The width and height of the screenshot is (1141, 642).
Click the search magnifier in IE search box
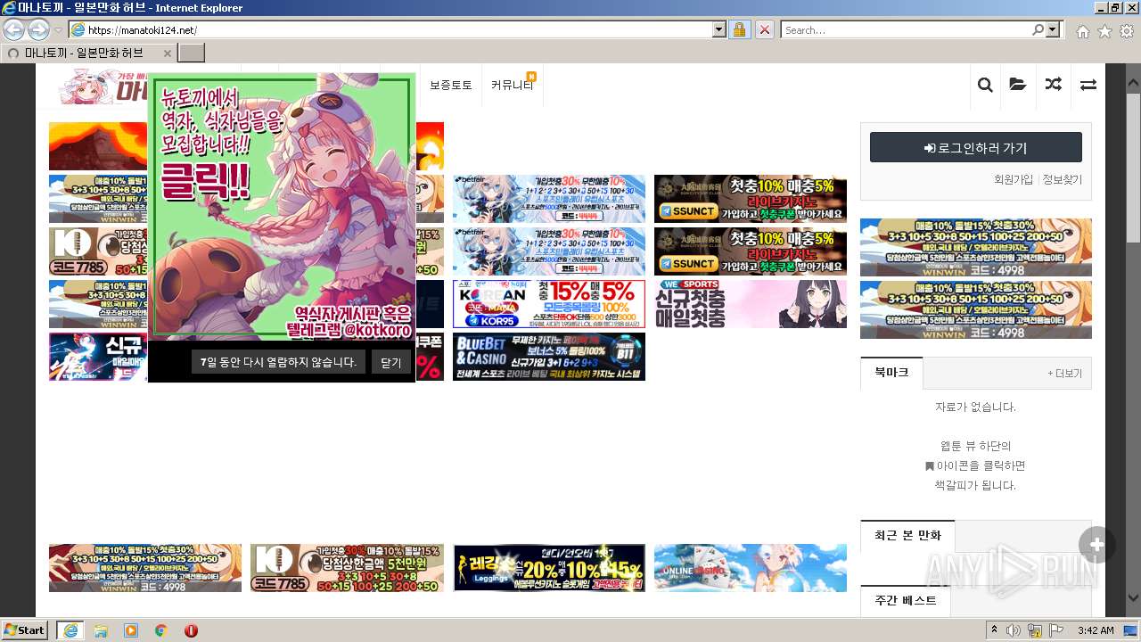[x=1038, y=29]
